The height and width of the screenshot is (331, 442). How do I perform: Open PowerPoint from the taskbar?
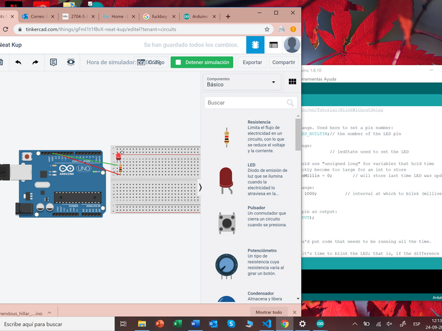pos(160,324)
